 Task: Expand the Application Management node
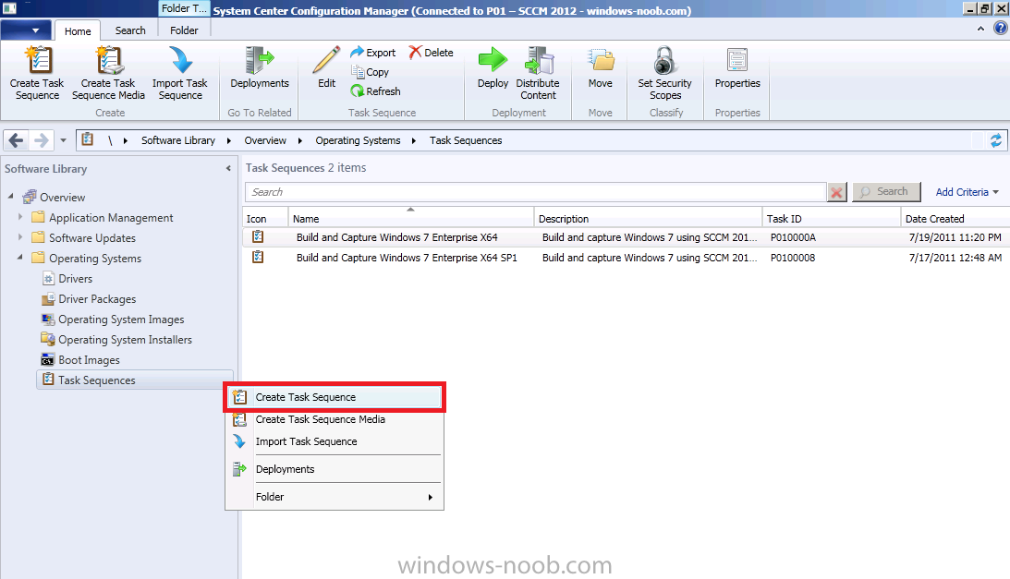(x=20, y=217)
